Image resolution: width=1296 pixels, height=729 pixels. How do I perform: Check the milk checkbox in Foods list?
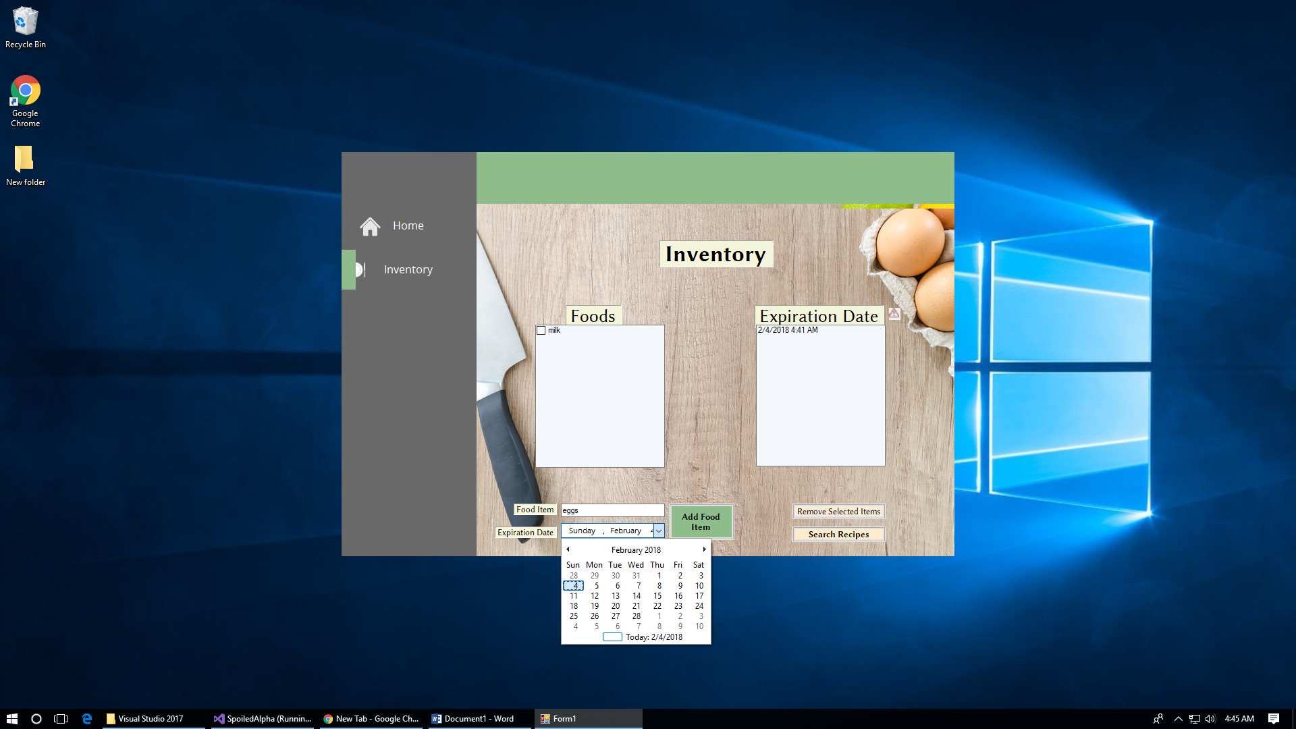(541, 331)
